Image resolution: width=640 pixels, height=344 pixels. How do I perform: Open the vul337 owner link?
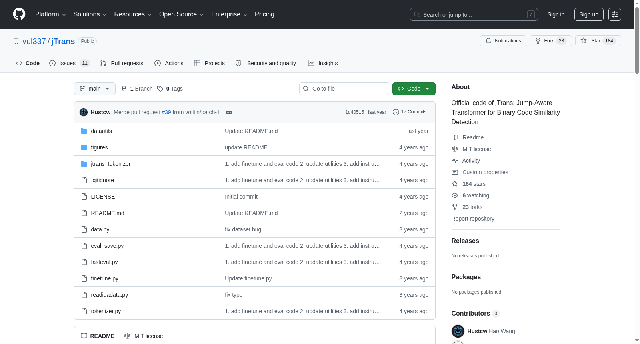[x=34, y=41]
